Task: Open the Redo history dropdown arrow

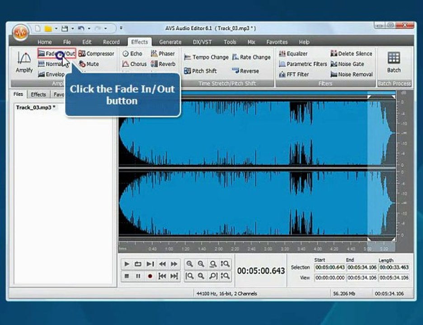Action: click(x=105, y=28)
